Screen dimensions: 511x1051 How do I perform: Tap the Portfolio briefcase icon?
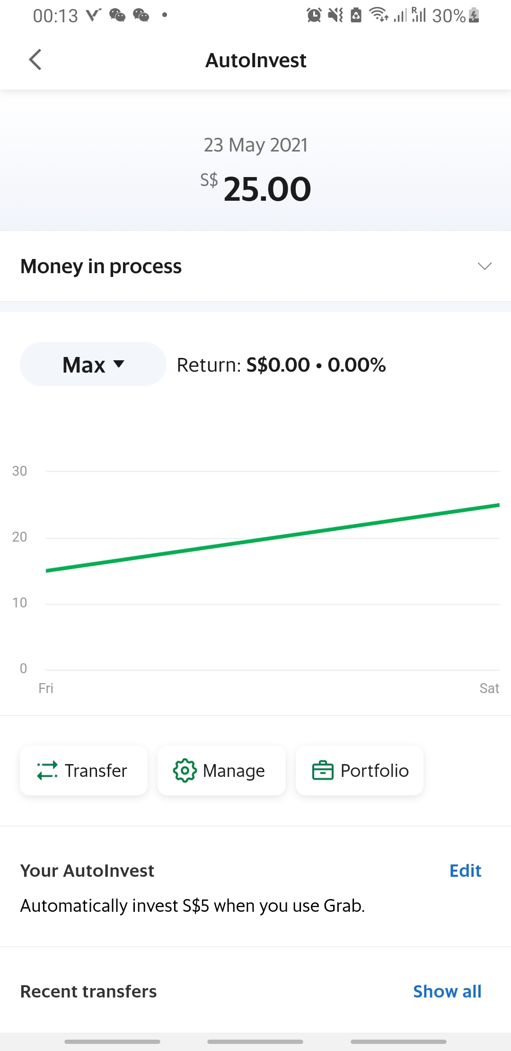click(x=323, y=770)
